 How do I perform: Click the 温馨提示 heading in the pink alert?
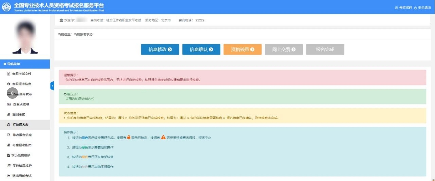point(71,75)
